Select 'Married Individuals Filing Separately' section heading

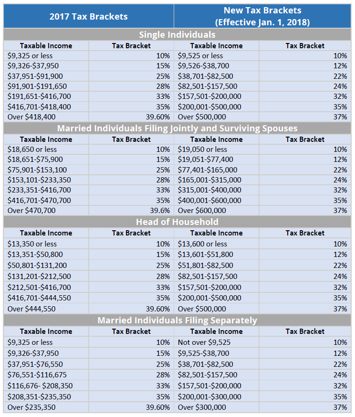coord(177,320)
